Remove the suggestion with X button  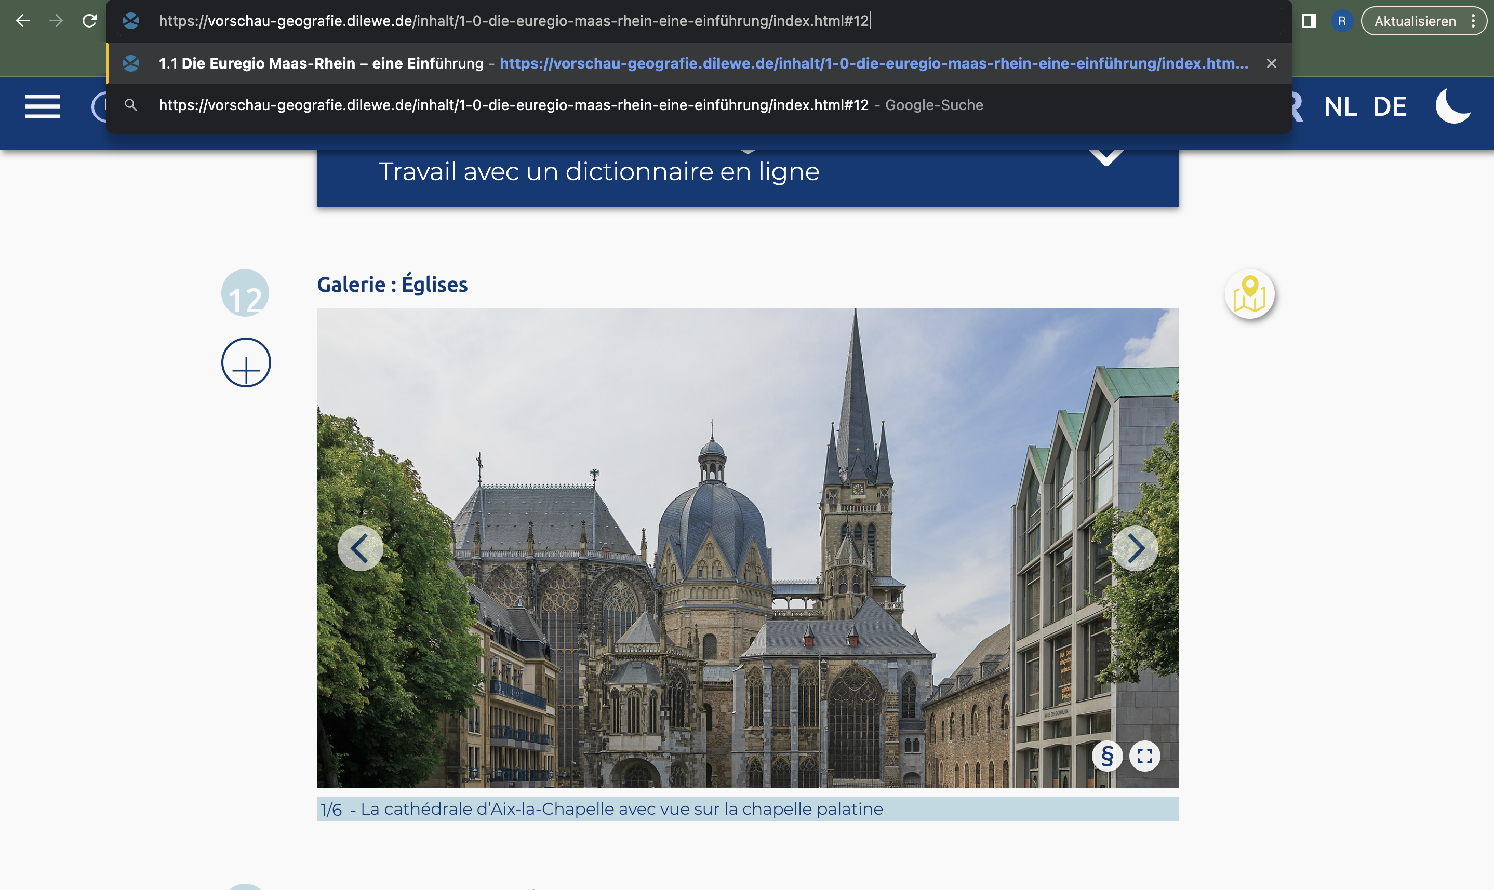1271,63
